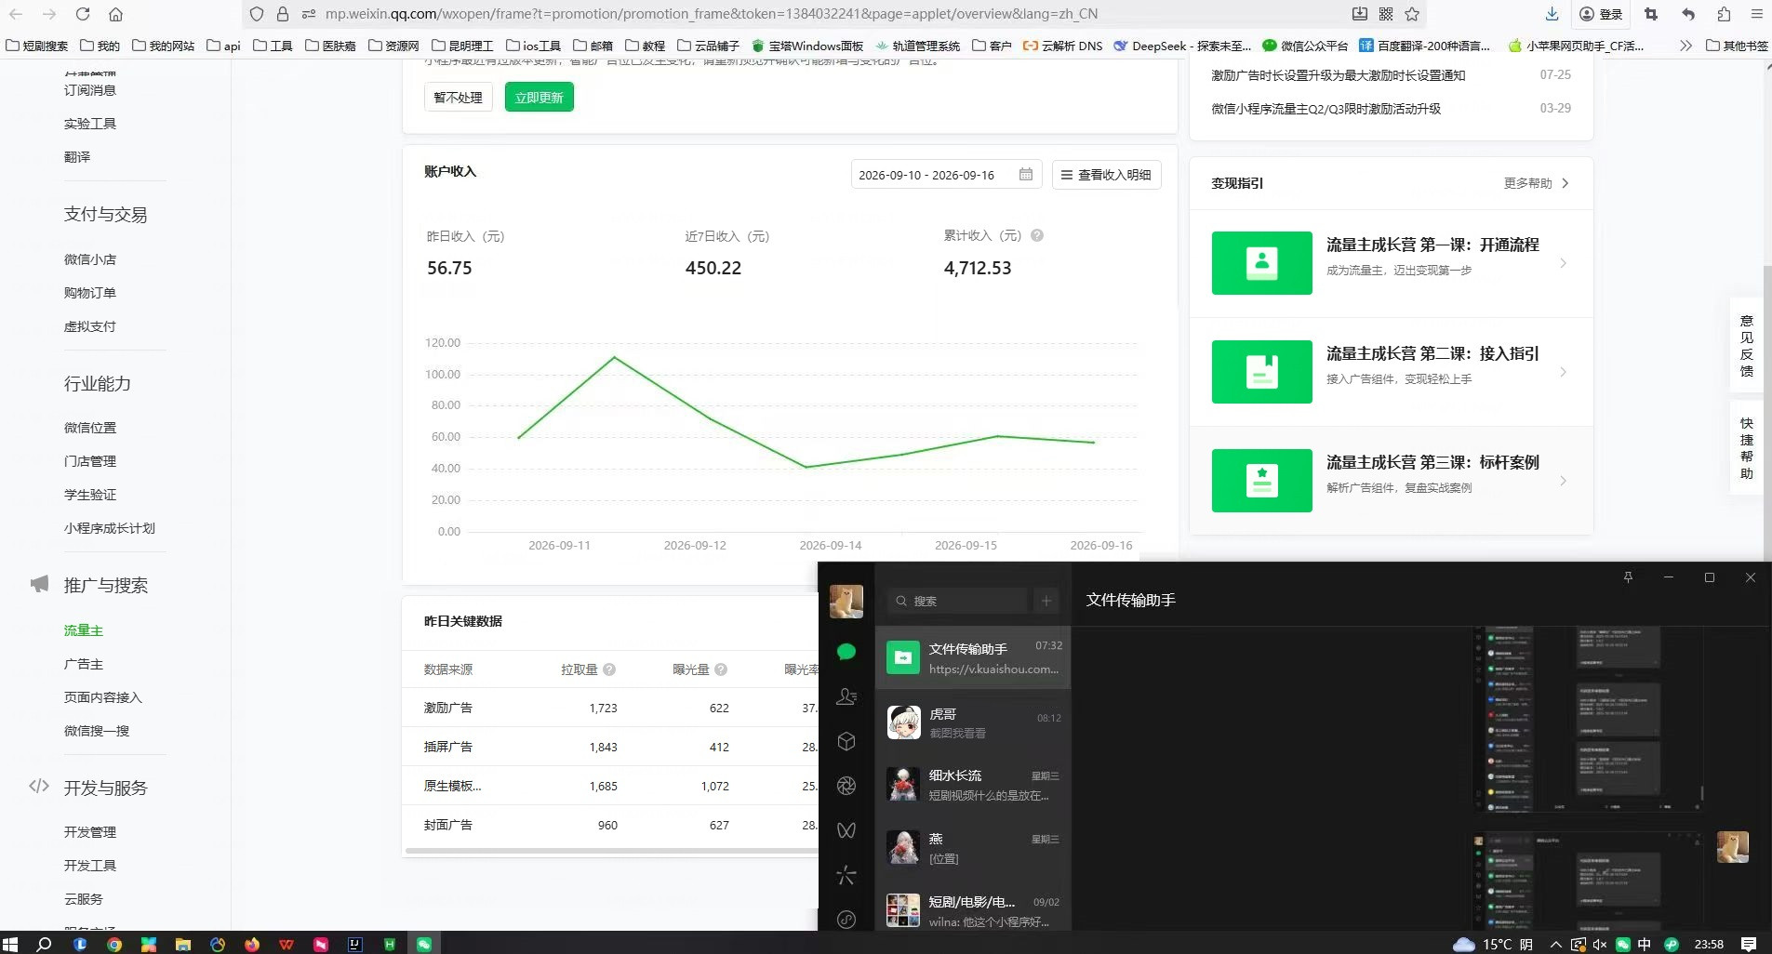This screenshot has height=954, width=1772.
Task: Open WeChat Search star-burst icon
Action: tap(846, 875)
